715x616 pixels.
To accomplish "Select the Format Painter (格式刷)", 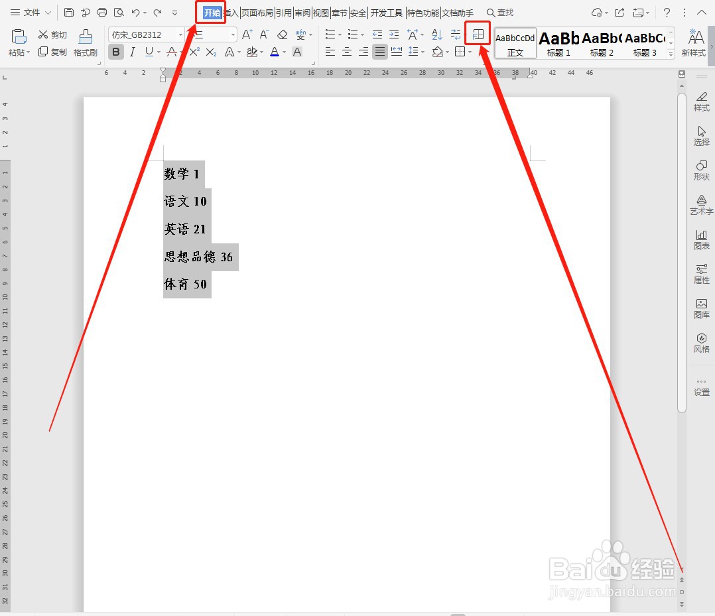I will 86,43.
